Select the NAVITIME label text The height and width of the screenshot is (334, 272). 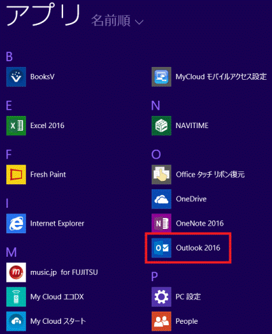(x=192, y=126)
